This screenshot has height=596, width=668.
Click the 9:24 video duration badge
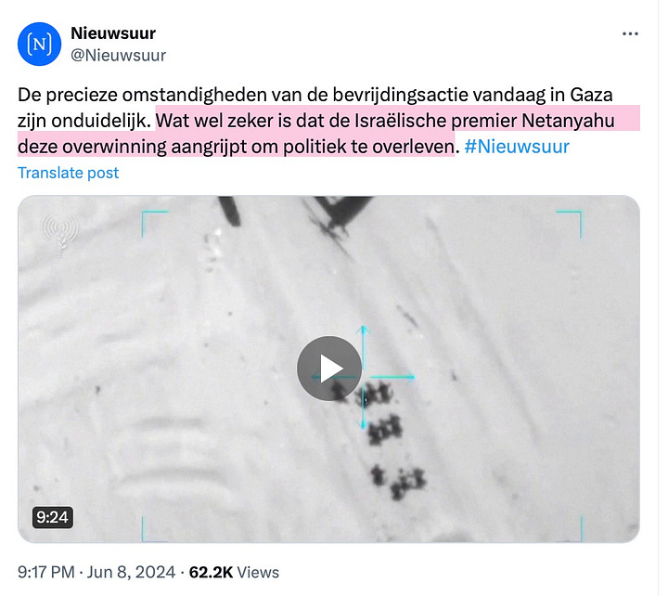52,517
